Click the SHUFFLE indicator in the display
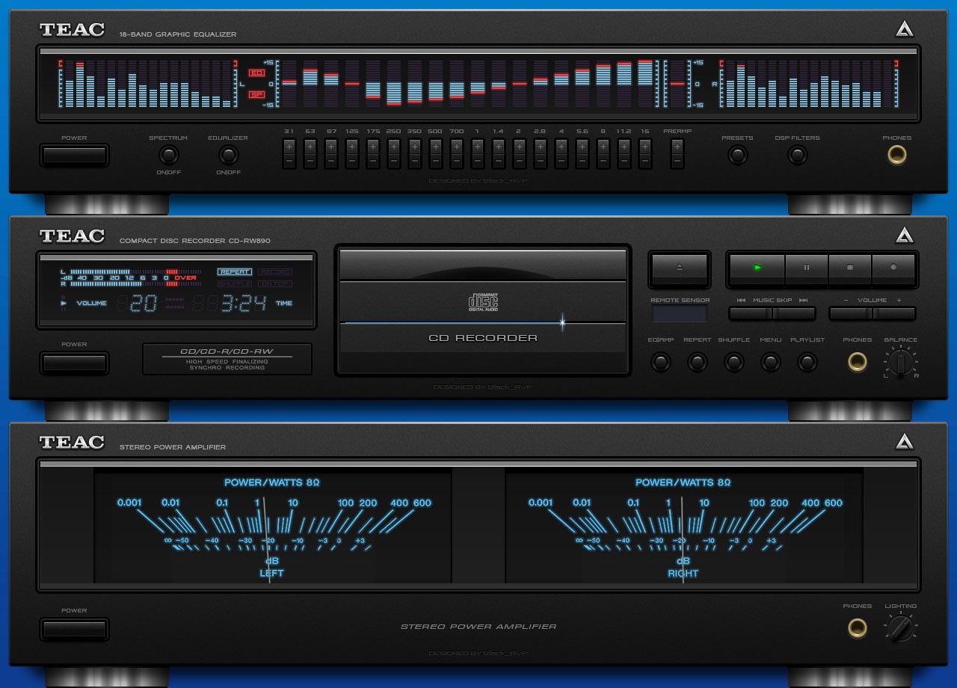This screenshot has height=688, width=957. 235,284
